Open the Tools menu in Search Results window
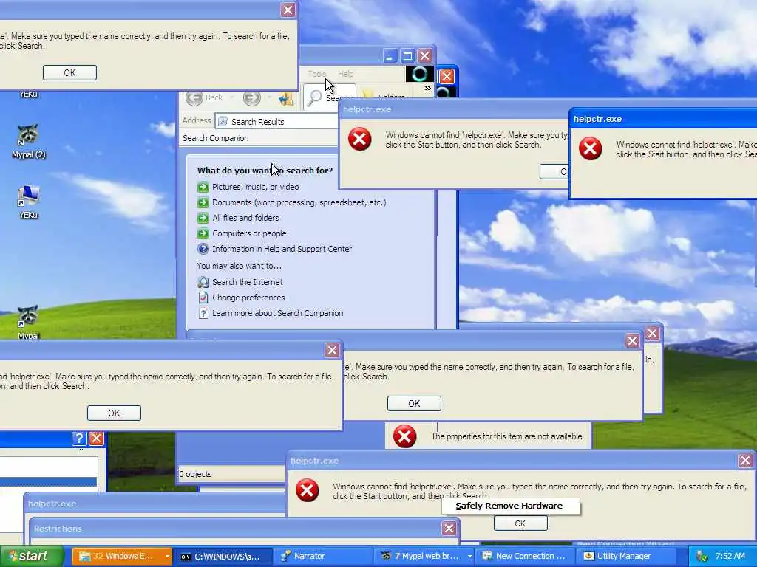This screenshot has width=757, height=567. tap(317, 74)
